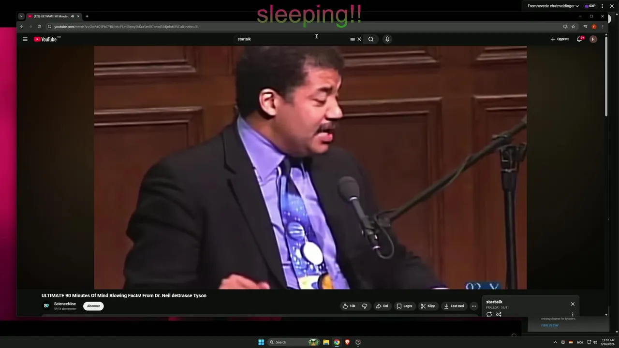Download with the Last ned button
The width and height of the screenshot is (619, 348).
click(x=454, y=306)
